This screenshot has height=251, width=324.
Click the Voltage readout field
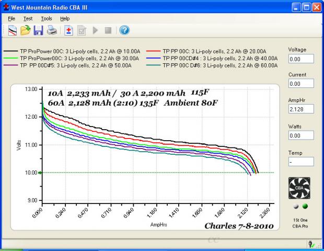pyautogui.click(x=300, y=60)
